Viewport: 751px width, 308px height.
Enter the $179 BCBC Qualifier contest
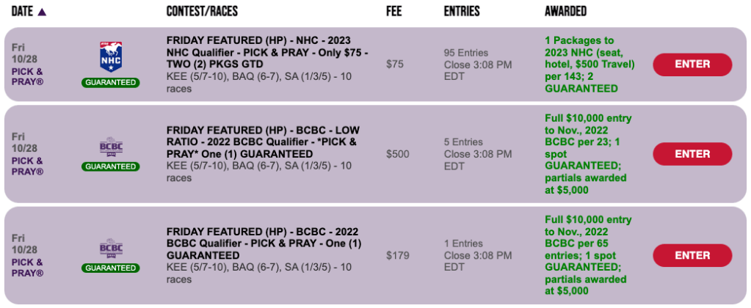[692, 255]
